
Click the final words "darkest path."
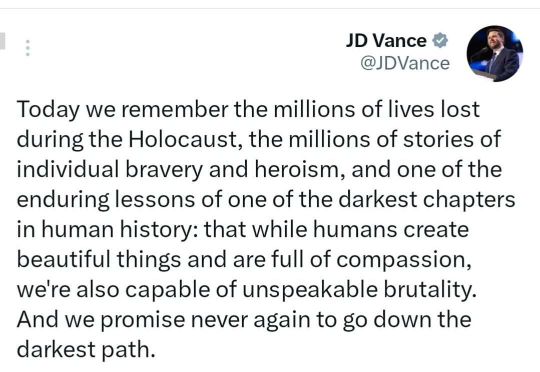pos(84,349)
